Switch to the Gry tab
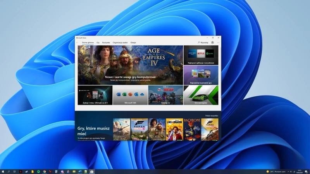This screenshot has width=310, height=174. (98, 43)
